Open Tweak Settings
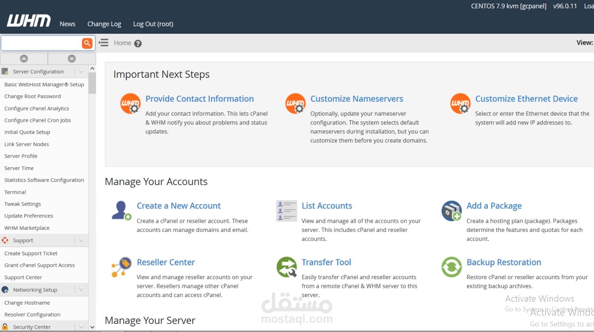 click(x=23, y=204)
